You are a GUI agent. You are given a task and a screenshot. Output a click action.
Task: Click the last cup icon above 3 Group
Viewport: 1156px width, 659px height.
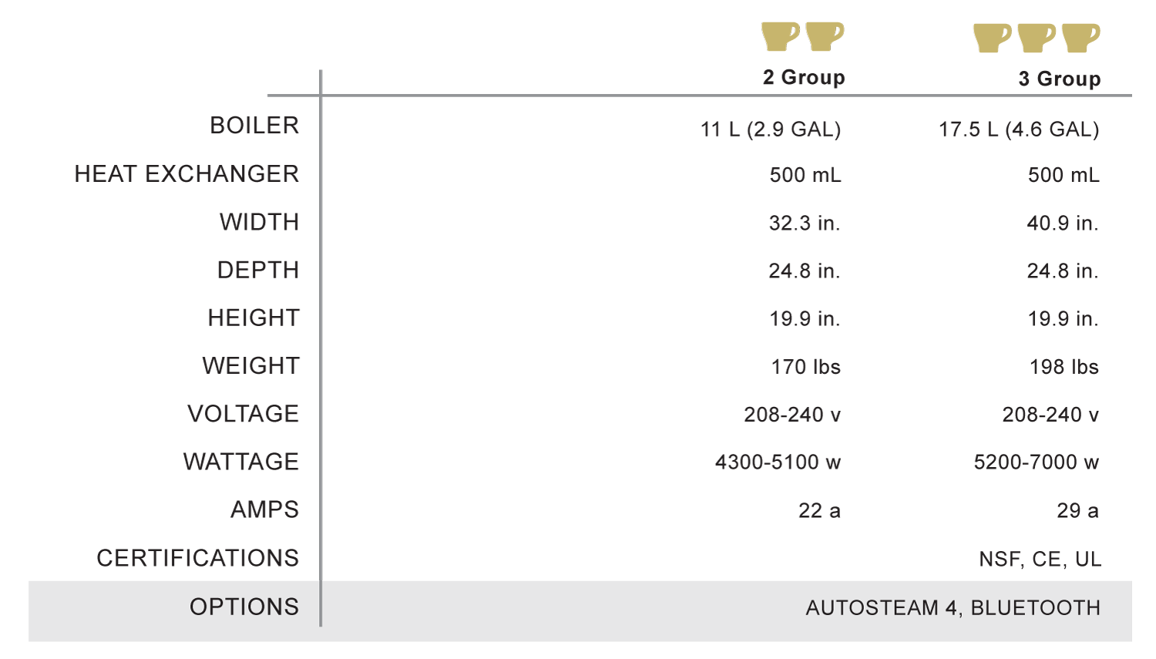coord(1081,38)
